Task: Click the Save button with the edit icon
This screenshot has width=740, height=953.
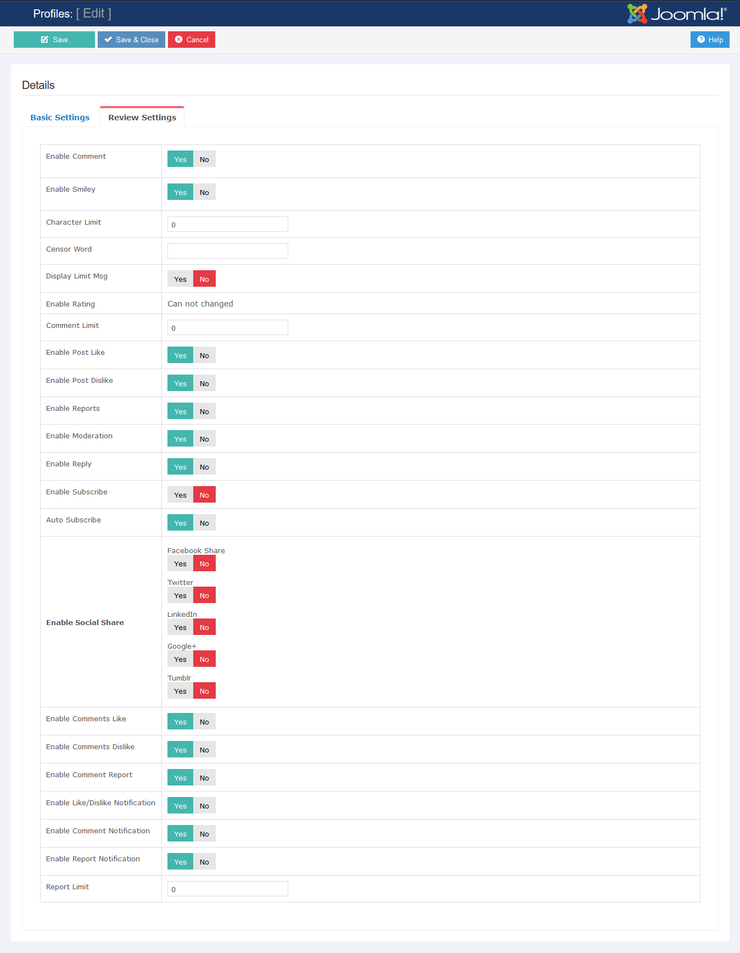Action: (54, 40)
